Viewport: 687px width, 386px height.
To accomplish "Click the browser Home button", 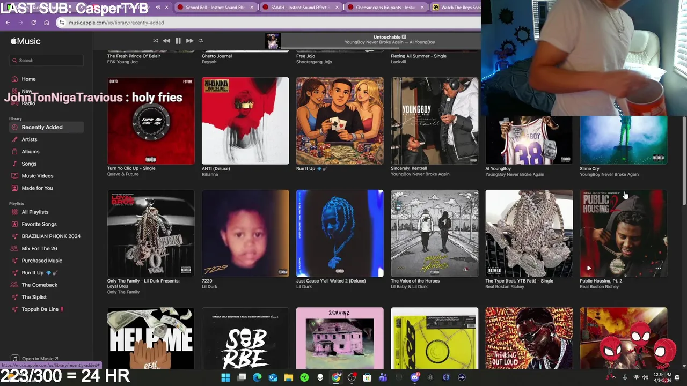I will coord(46,23).
